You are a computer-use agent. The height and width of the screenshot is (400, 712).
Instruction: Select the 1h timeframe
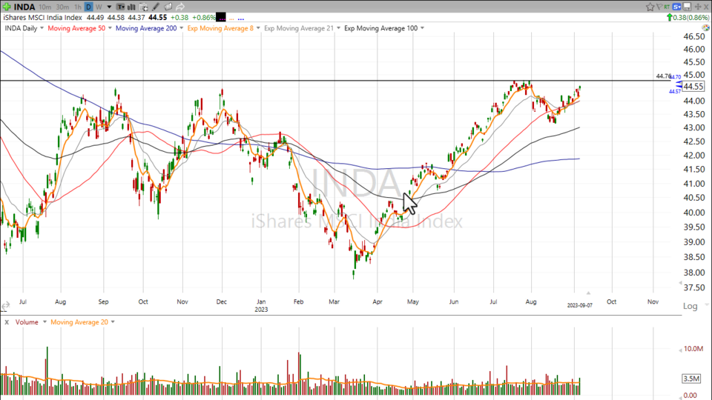coord(78,7)
